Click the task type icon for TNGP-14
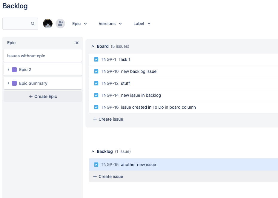Viewport: 278px width, 198px height. click(96, 95)
